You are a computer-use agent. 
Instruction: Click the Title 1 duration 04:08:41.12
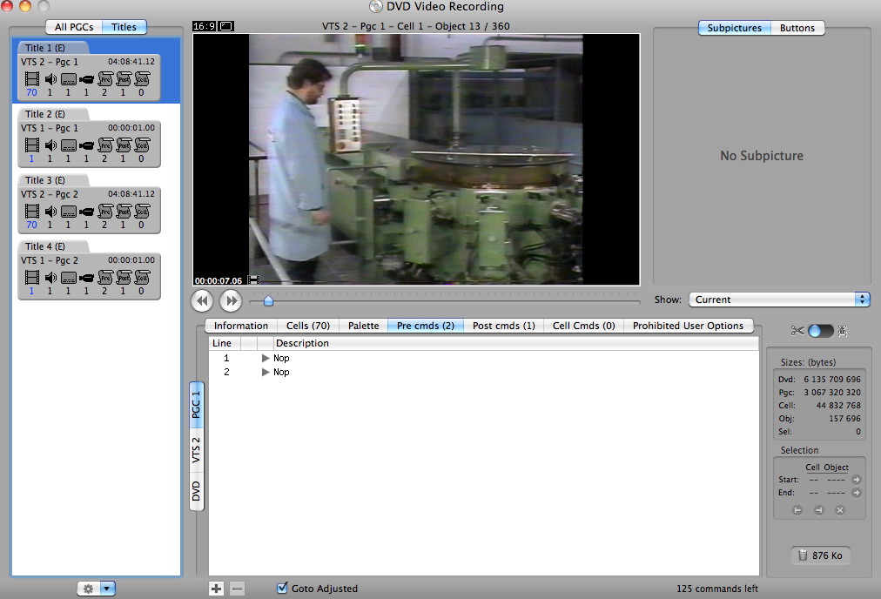point(131,61)
